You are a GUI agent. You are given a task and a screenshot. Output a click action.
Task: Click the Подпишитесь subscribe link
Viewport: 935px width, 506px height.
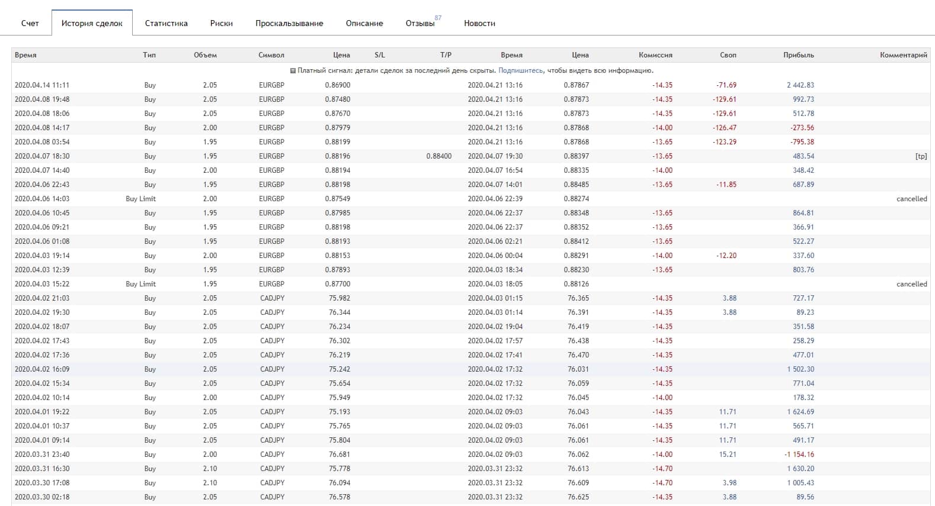(x=520, y=70)
